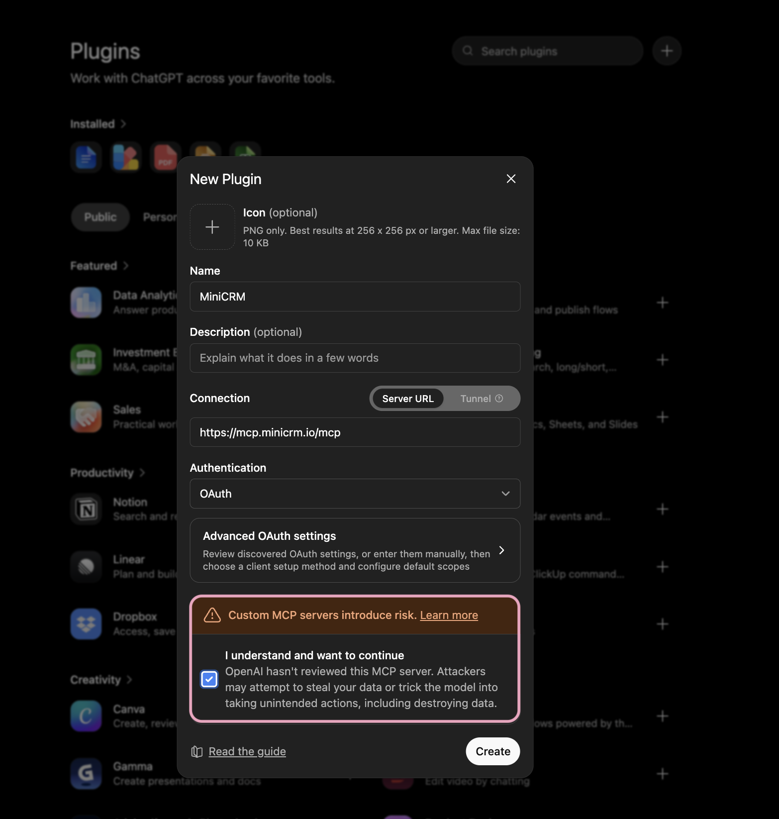This screenshot has width=779, height=819.
Task: Click the Description input field
Action: point(355,358)
